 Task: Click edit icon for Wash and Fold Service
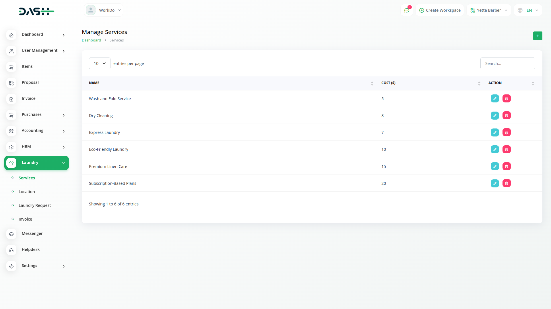(495, 98)
